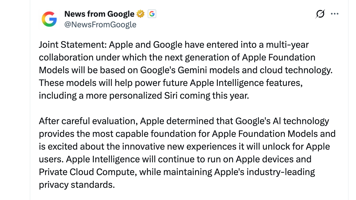Image resolution: width=356 pixels, height=200 pixels.
Task: Click the phrase "Google's AI technology"
Action: [x=282, y=121]
